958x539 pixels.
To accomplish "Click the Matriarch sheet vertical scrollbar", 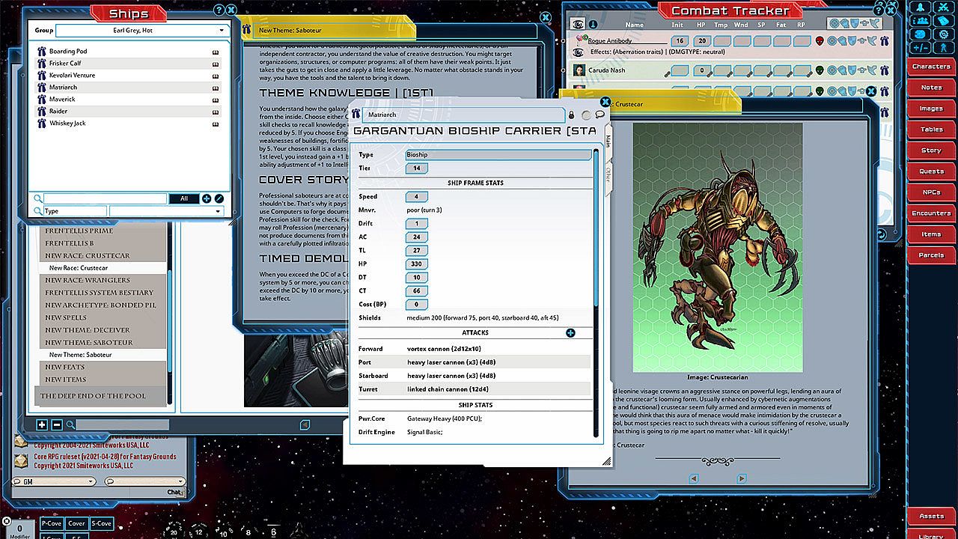I will pyautogui.click(x=597, y=225).
